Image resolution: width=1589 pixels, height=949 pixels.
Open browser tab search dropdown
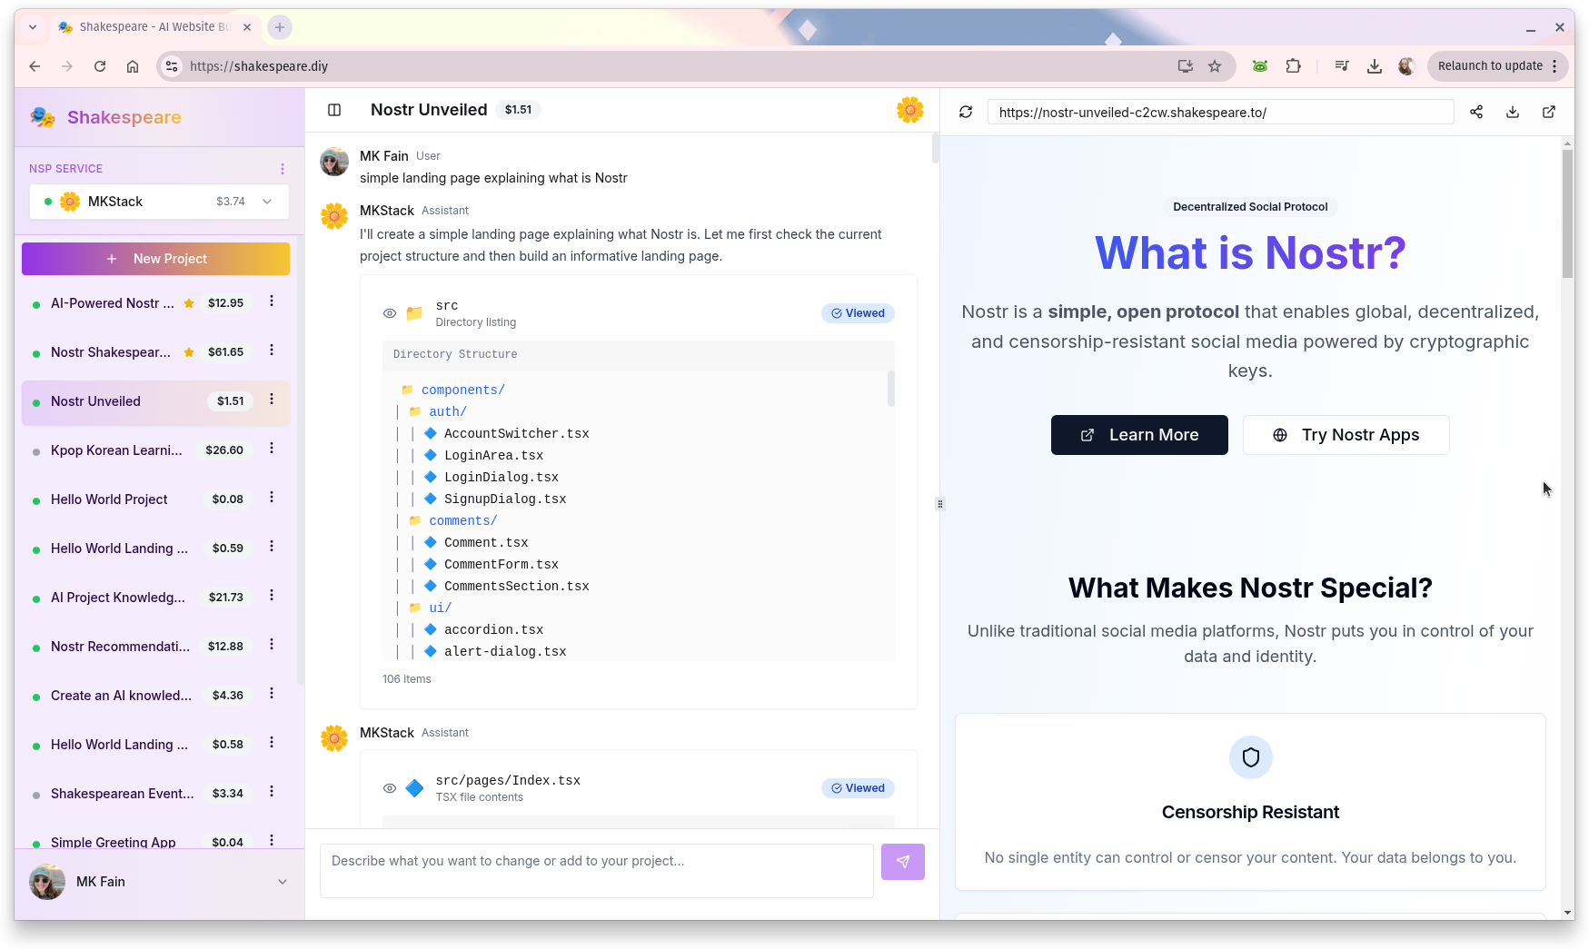click(33, 27)
